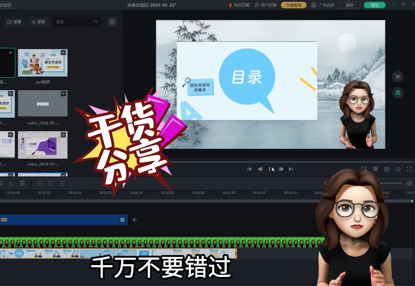Jump to end of the video
Image resolution: width=415 pixels, height=286 pixels.
[291, 169]
